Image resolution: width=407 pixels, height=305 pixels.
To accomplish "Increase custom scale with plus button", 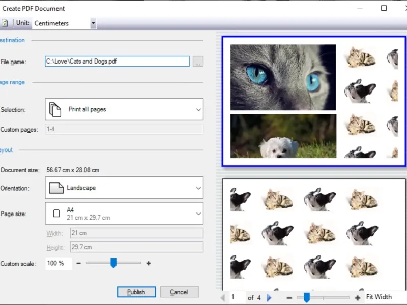I will click(x=149, y=263).
